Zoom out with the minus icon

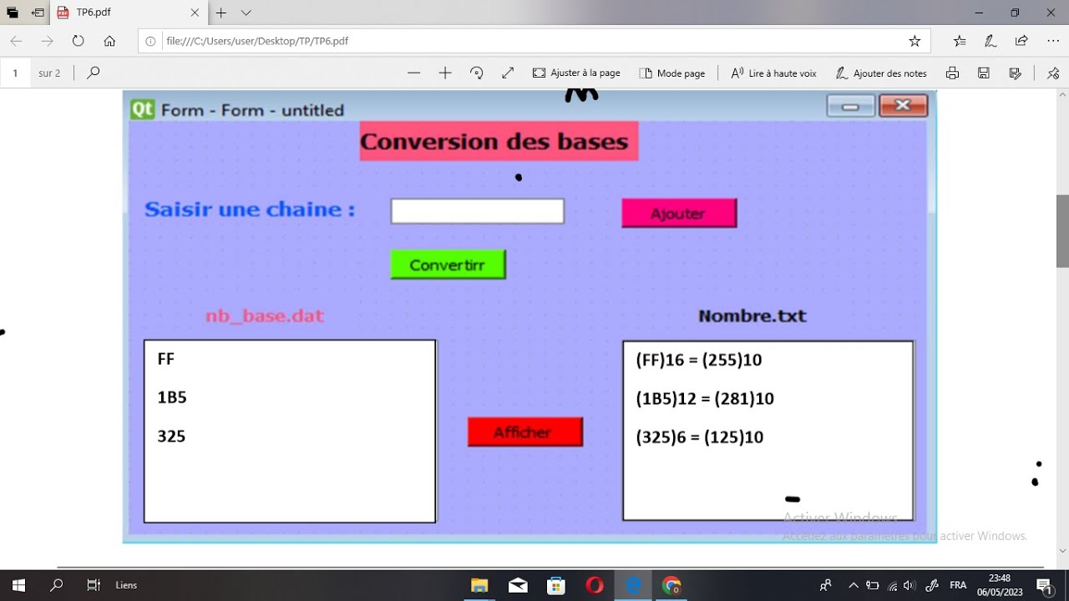click(x=414, y=73)
